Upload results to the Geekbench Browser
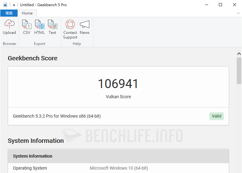The image size is (242, 173). [x=10, y=27]
